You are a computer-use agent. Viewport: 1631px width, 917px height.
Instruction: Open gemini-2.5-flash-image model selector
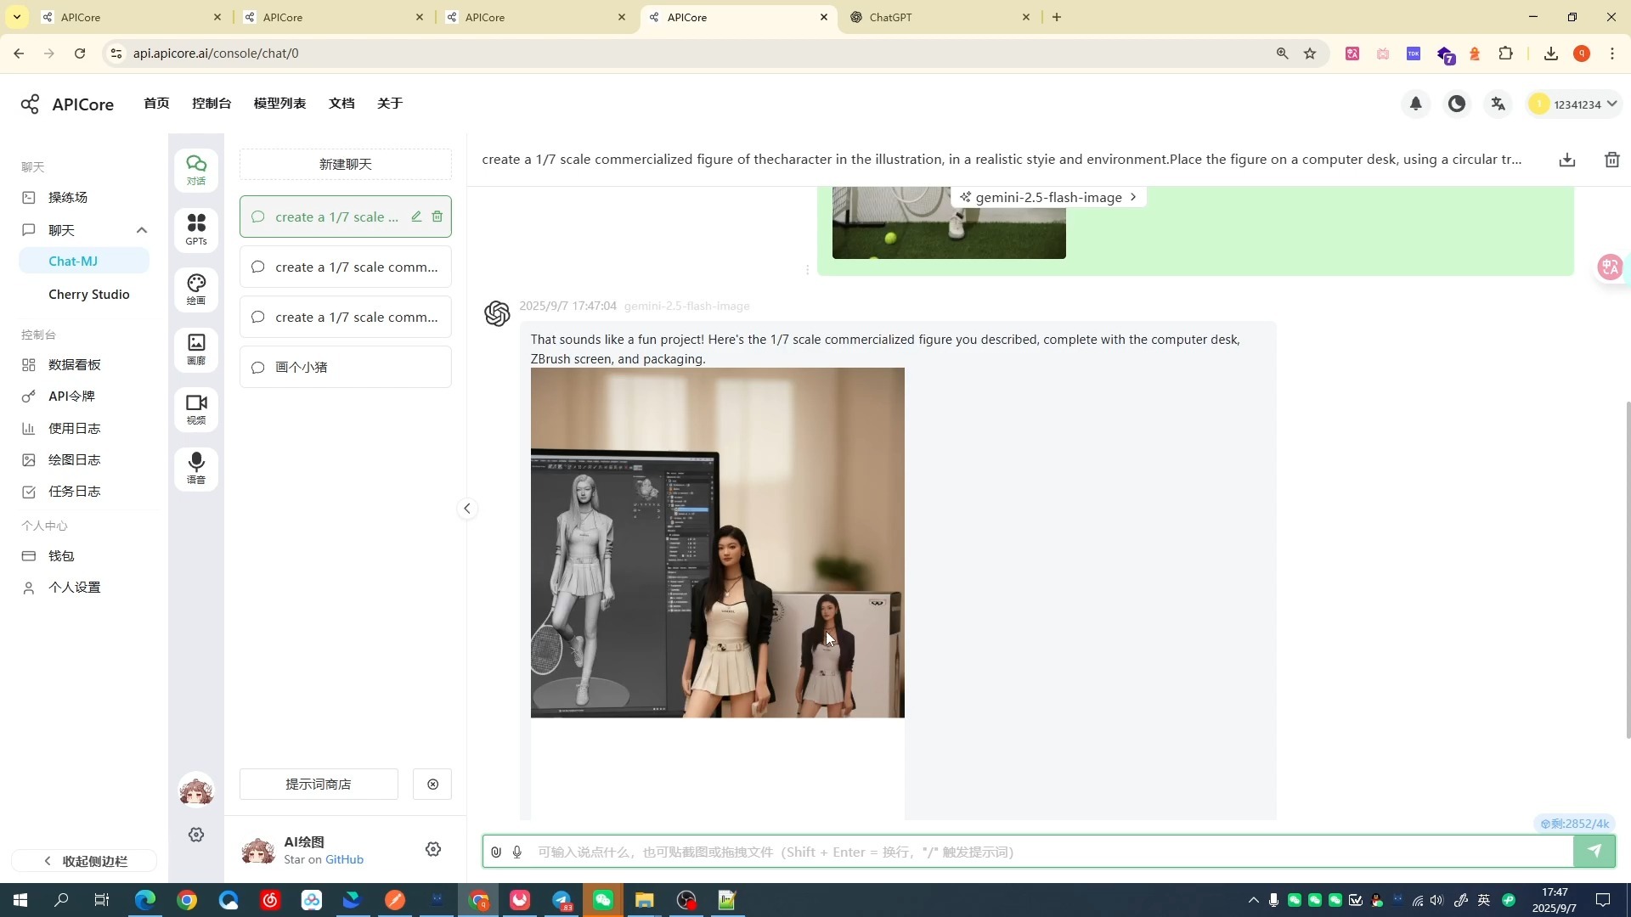coord(1048,197)
